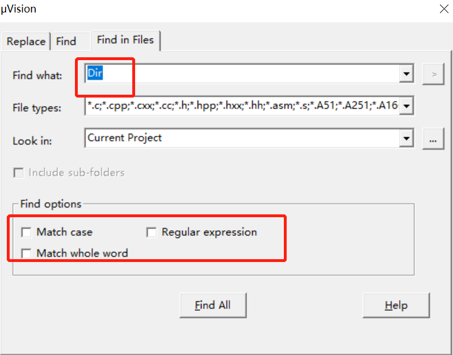The image size is (453, 355).
Task: Select the Find in Files tab
Action: coord(125,40)
